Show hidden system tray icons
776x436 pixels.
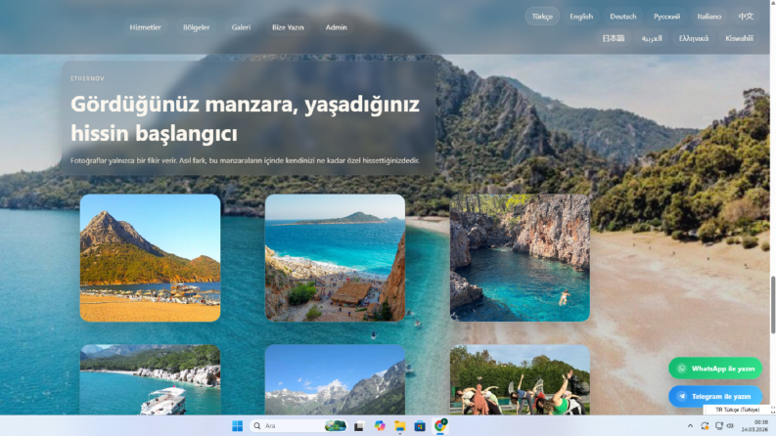(690, 425)
